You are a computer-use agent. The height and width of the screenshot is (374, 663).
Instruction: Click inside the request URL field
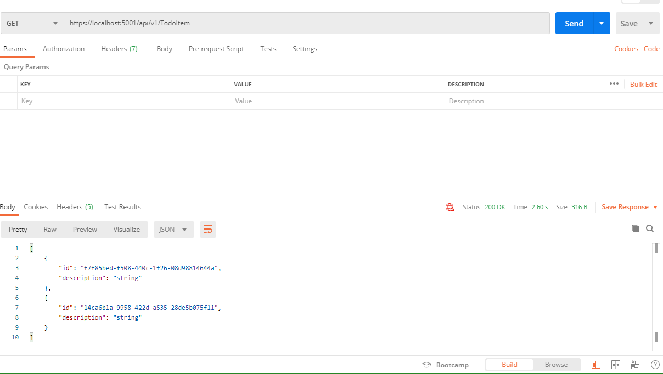click(220, 23)
